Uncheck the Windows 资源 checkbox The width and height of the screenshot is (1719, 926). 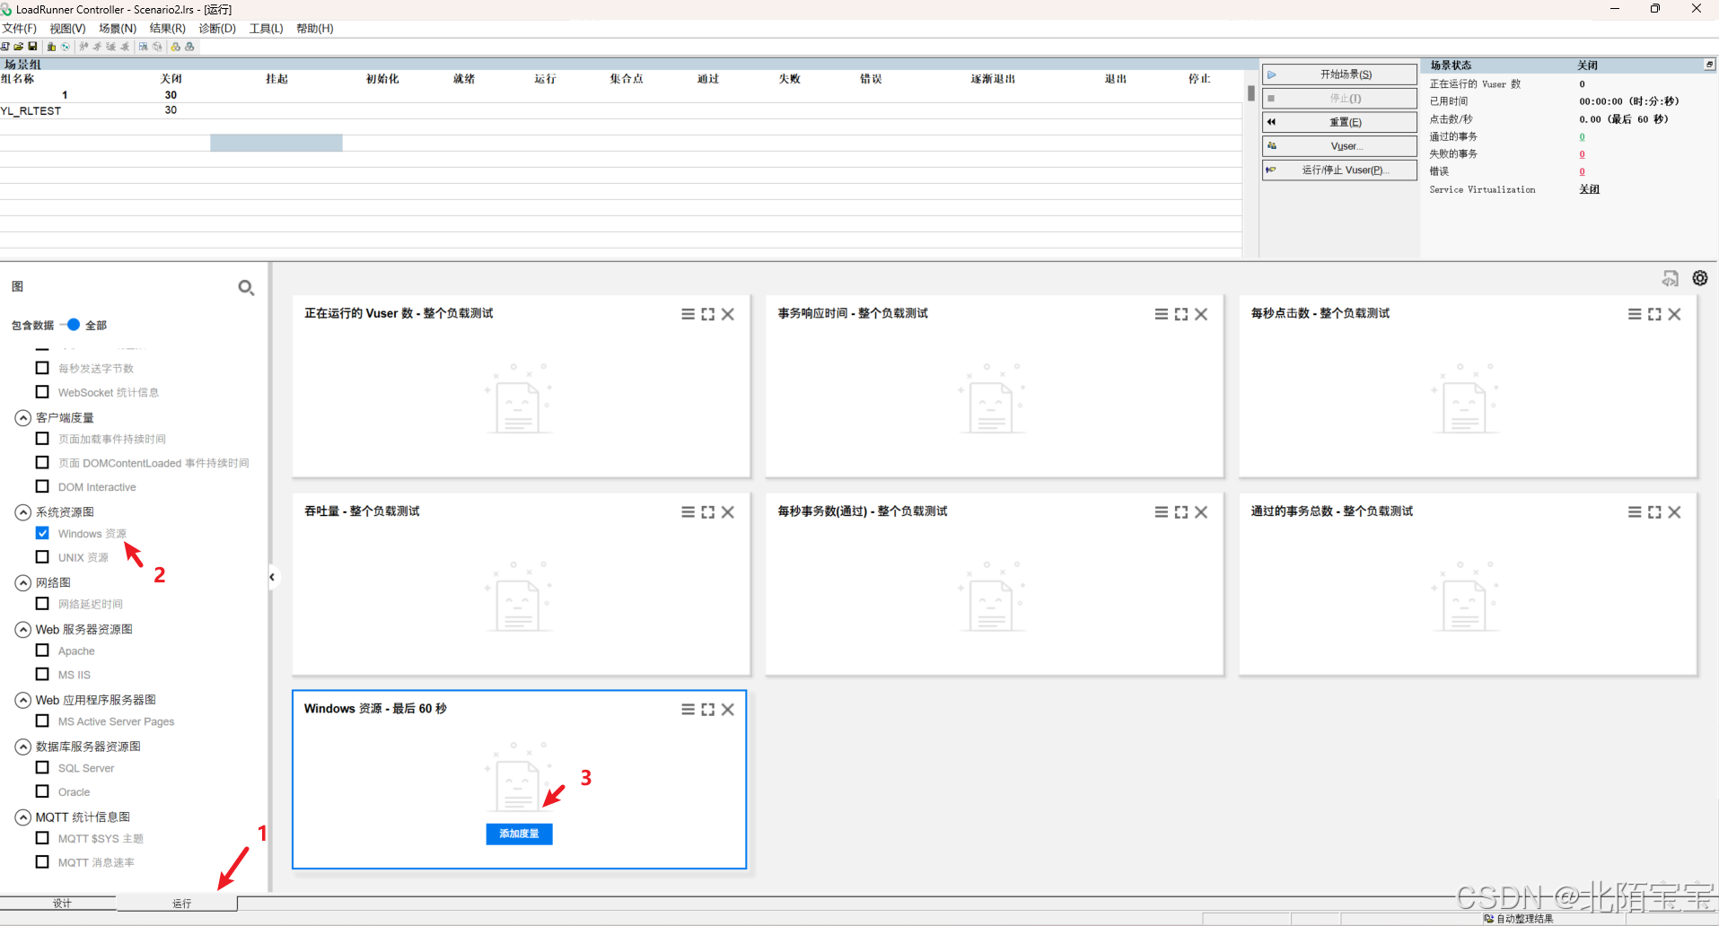tap(42, 532)
